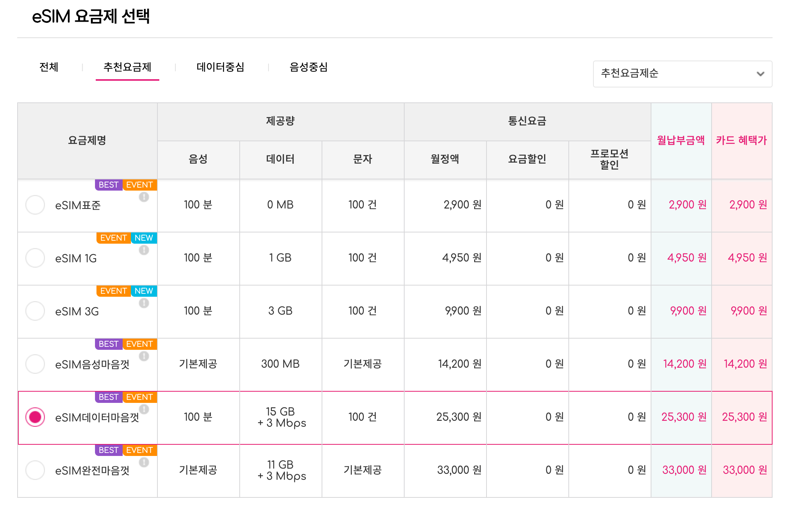
Task: Click the sort dropdown chevron arrow
Action: tap(760, 74)
